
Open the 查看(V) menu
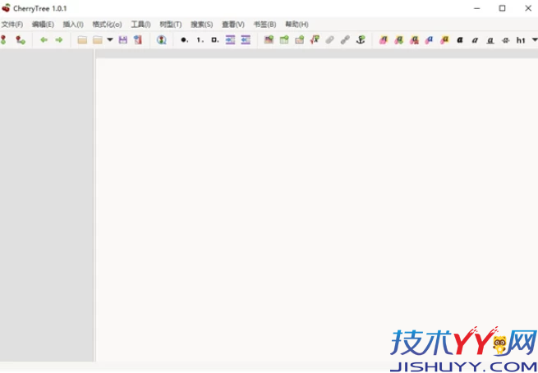click(x=233, y=25)
